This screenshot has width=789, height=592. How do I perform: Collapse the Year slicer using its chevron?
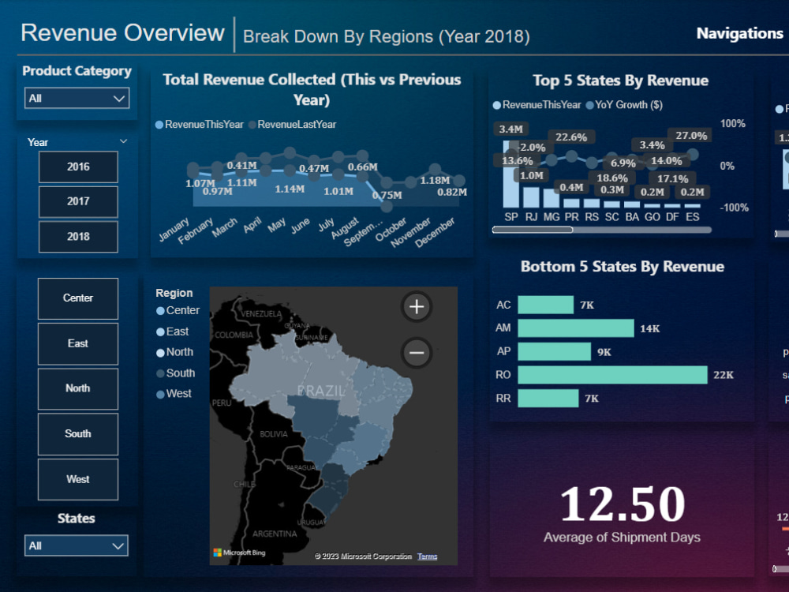pos(124,141)
